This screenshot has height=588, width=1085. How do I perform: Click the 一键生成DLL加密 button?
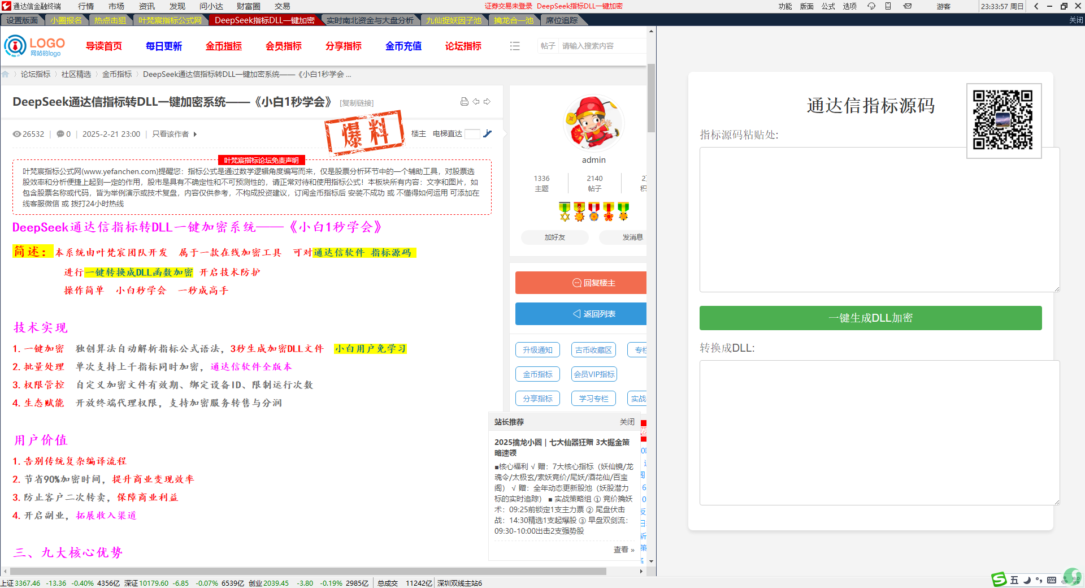[870, 318]
